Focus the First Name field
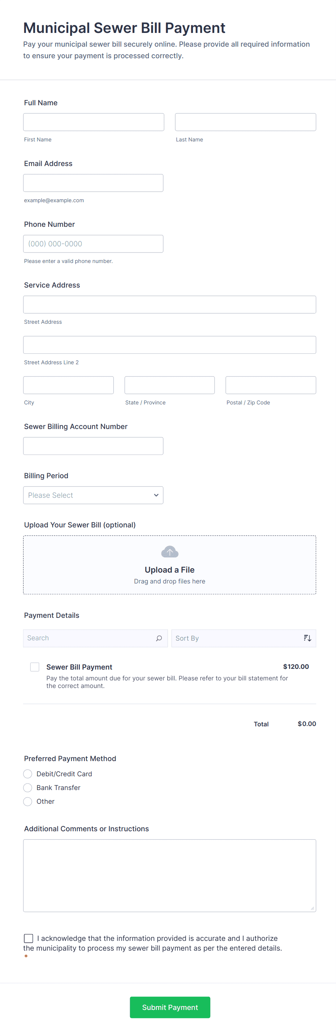The image size is (336, 1036). coord(94,122)
